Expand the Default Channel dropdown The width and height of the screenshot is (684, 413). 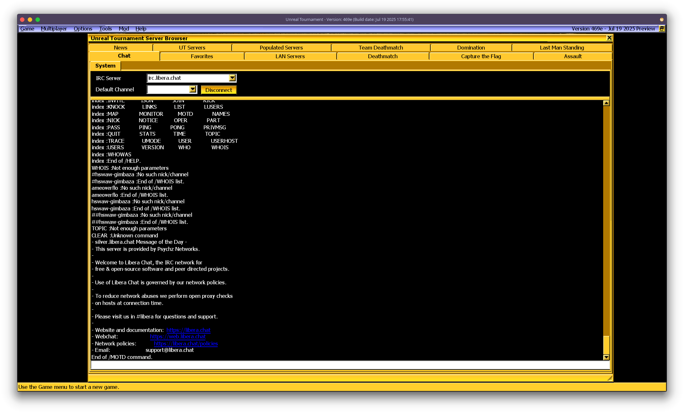[x=193, y=89]
